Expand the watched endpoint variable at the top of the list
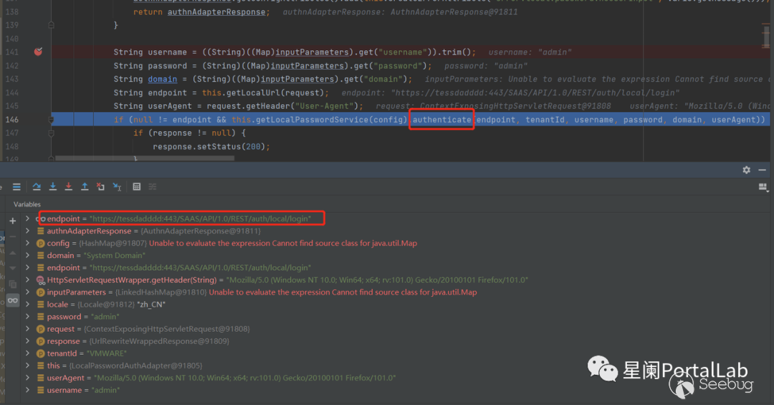The image size is (774, 405). click(28, 219)
